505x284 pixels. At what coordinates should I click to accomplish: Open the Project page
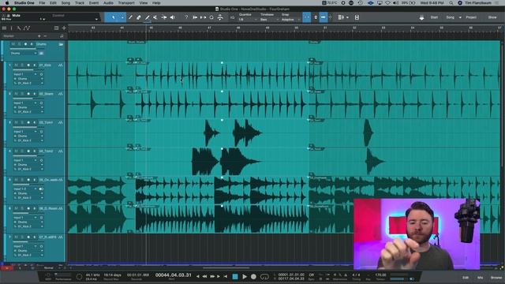tap(471, 17)
